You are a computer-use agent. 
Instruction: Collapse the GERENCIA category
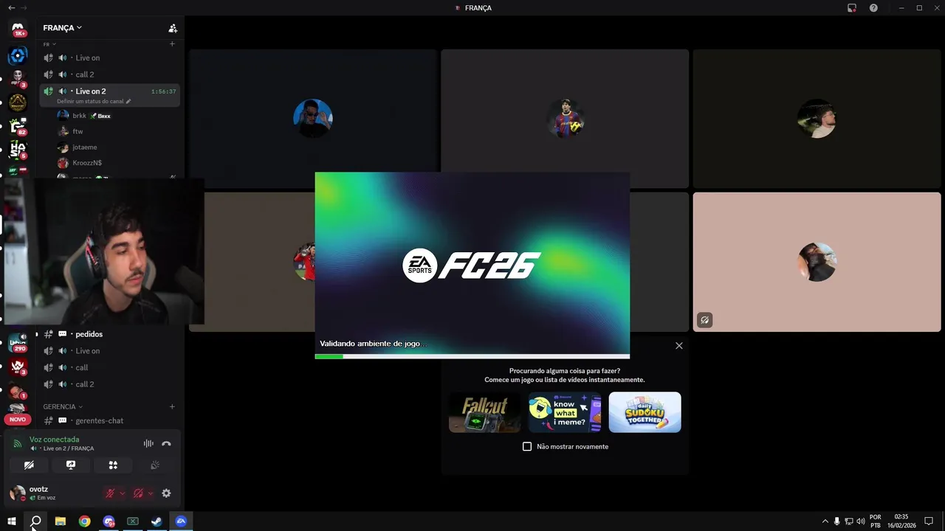tap(63, 406)
